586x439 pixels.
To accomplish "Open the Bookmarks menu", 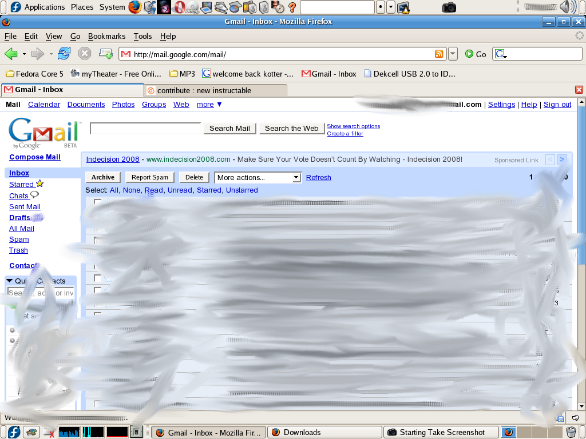I will (x=106, y=36).
